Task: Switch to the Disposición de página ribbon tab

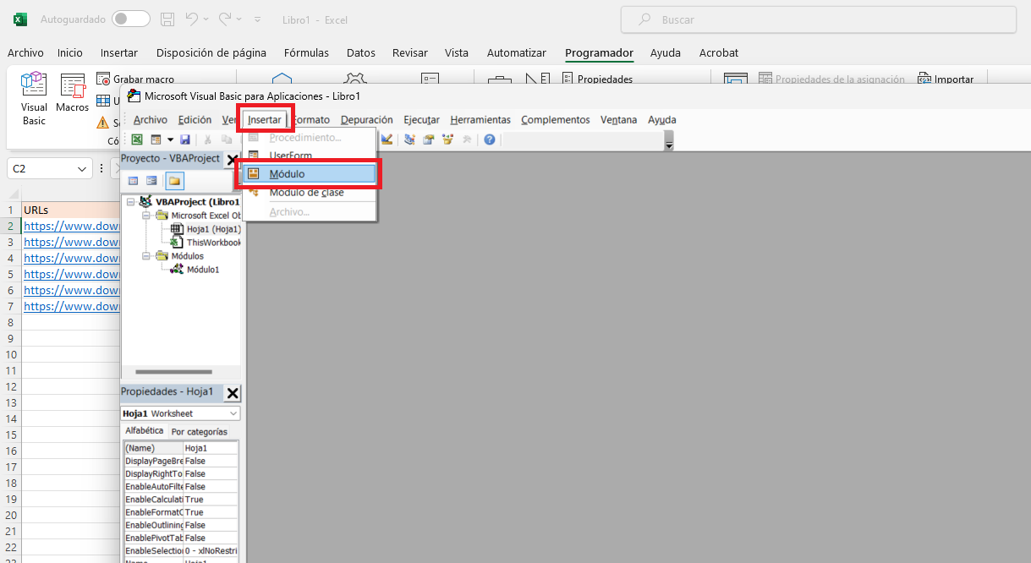Action: click(211, 52)
